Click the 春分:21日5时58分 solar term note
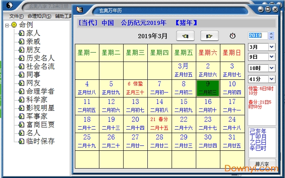Screen dimensions: 285x178 point(260,104)
